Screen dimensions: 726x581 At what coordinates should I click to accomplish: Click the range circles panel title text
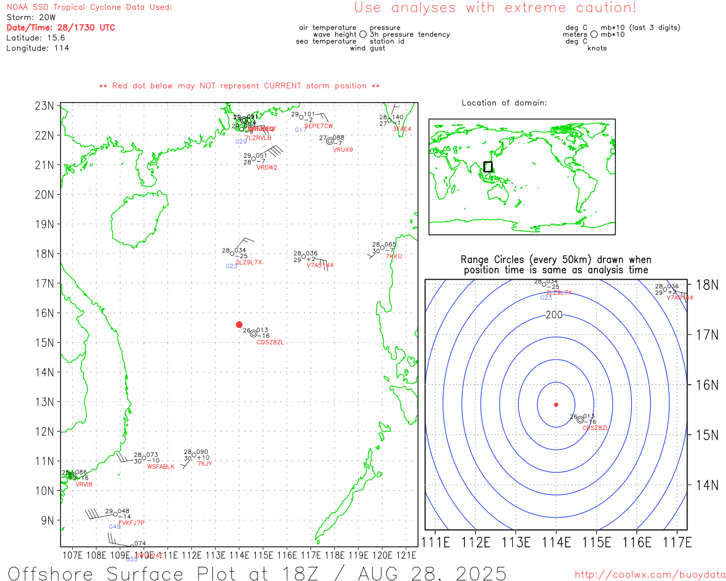click(x=556, y=265)
